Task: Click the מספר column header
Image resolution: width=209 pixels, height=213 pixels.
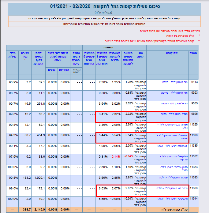Action: pos(193,53)
